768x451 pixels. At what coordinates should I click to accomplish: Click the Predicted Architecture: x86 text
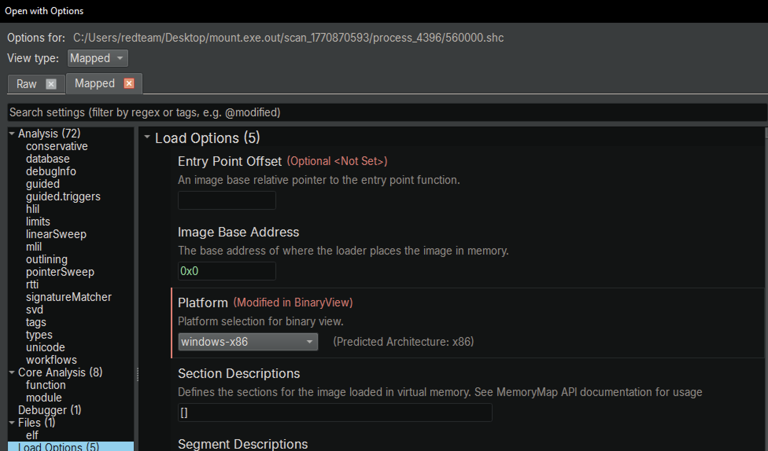(403, 342)
